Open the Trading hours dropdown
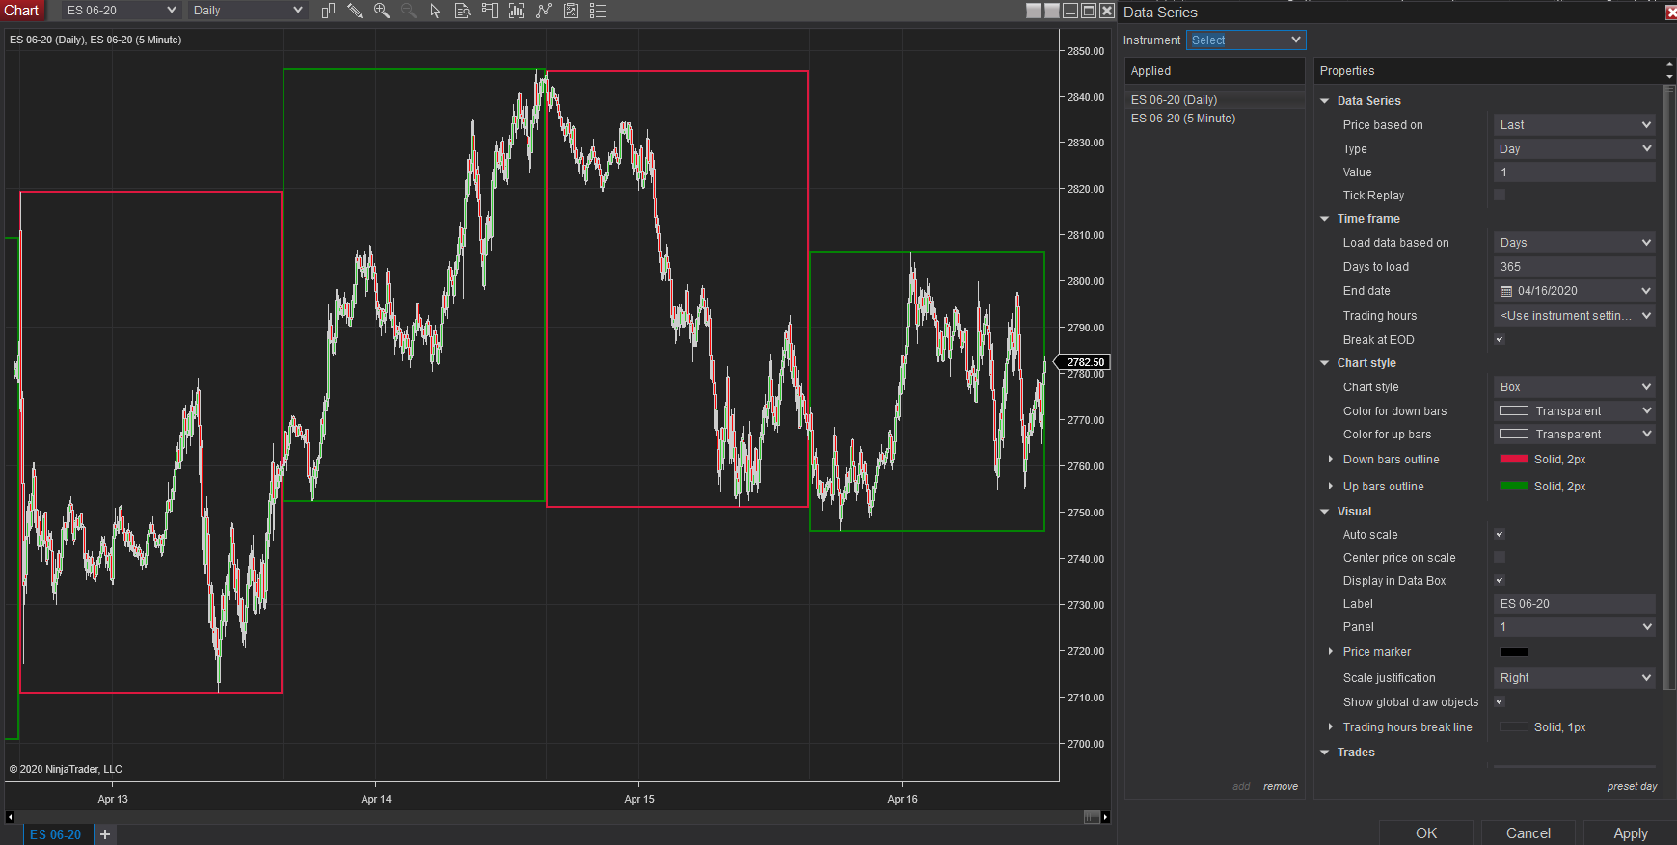Viewport: 1677px width, 845px height. [x=1574, y=315]
